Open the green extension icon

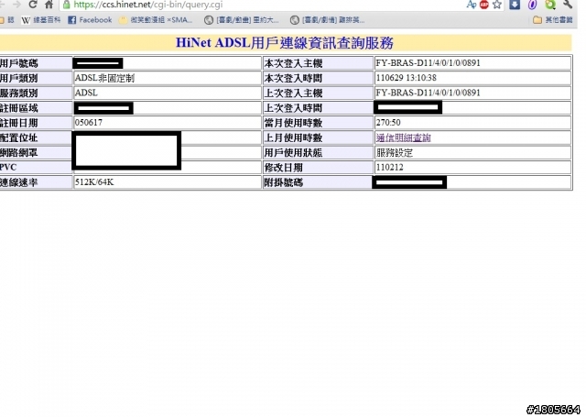550,5
